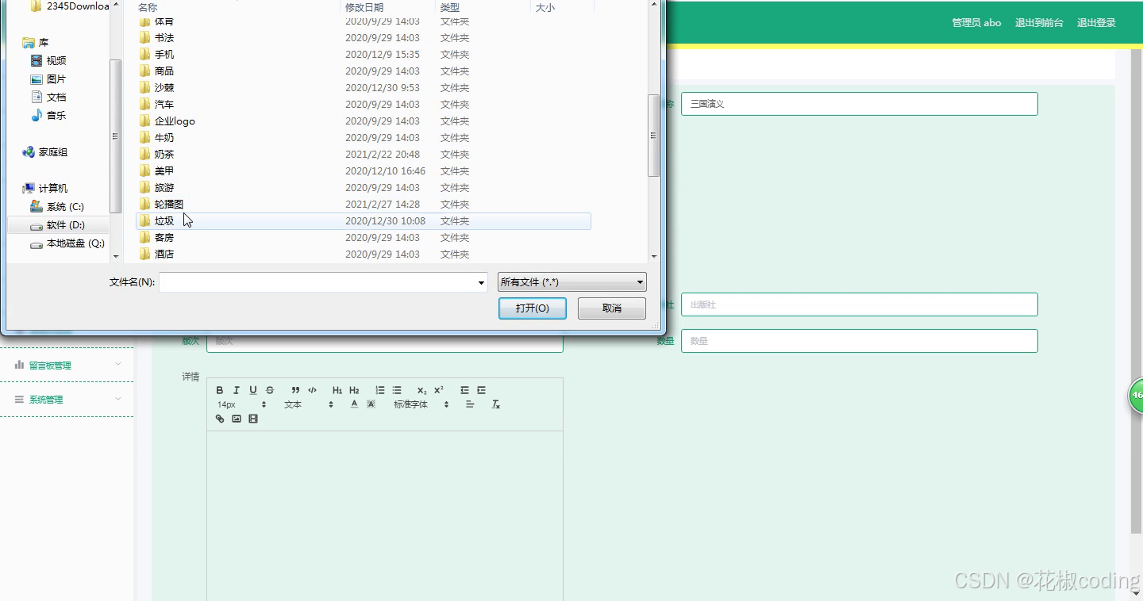The height and width of the screenshot is (601, 1143).
Task: Insert an image into the editor
Action: click(x=237, y=419)
